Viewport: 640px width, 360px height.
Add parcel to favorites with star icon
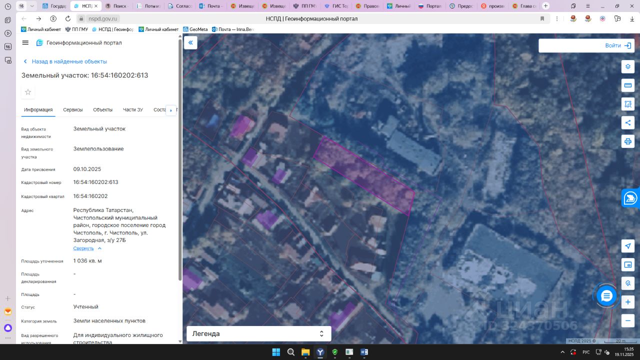(28, 92)
